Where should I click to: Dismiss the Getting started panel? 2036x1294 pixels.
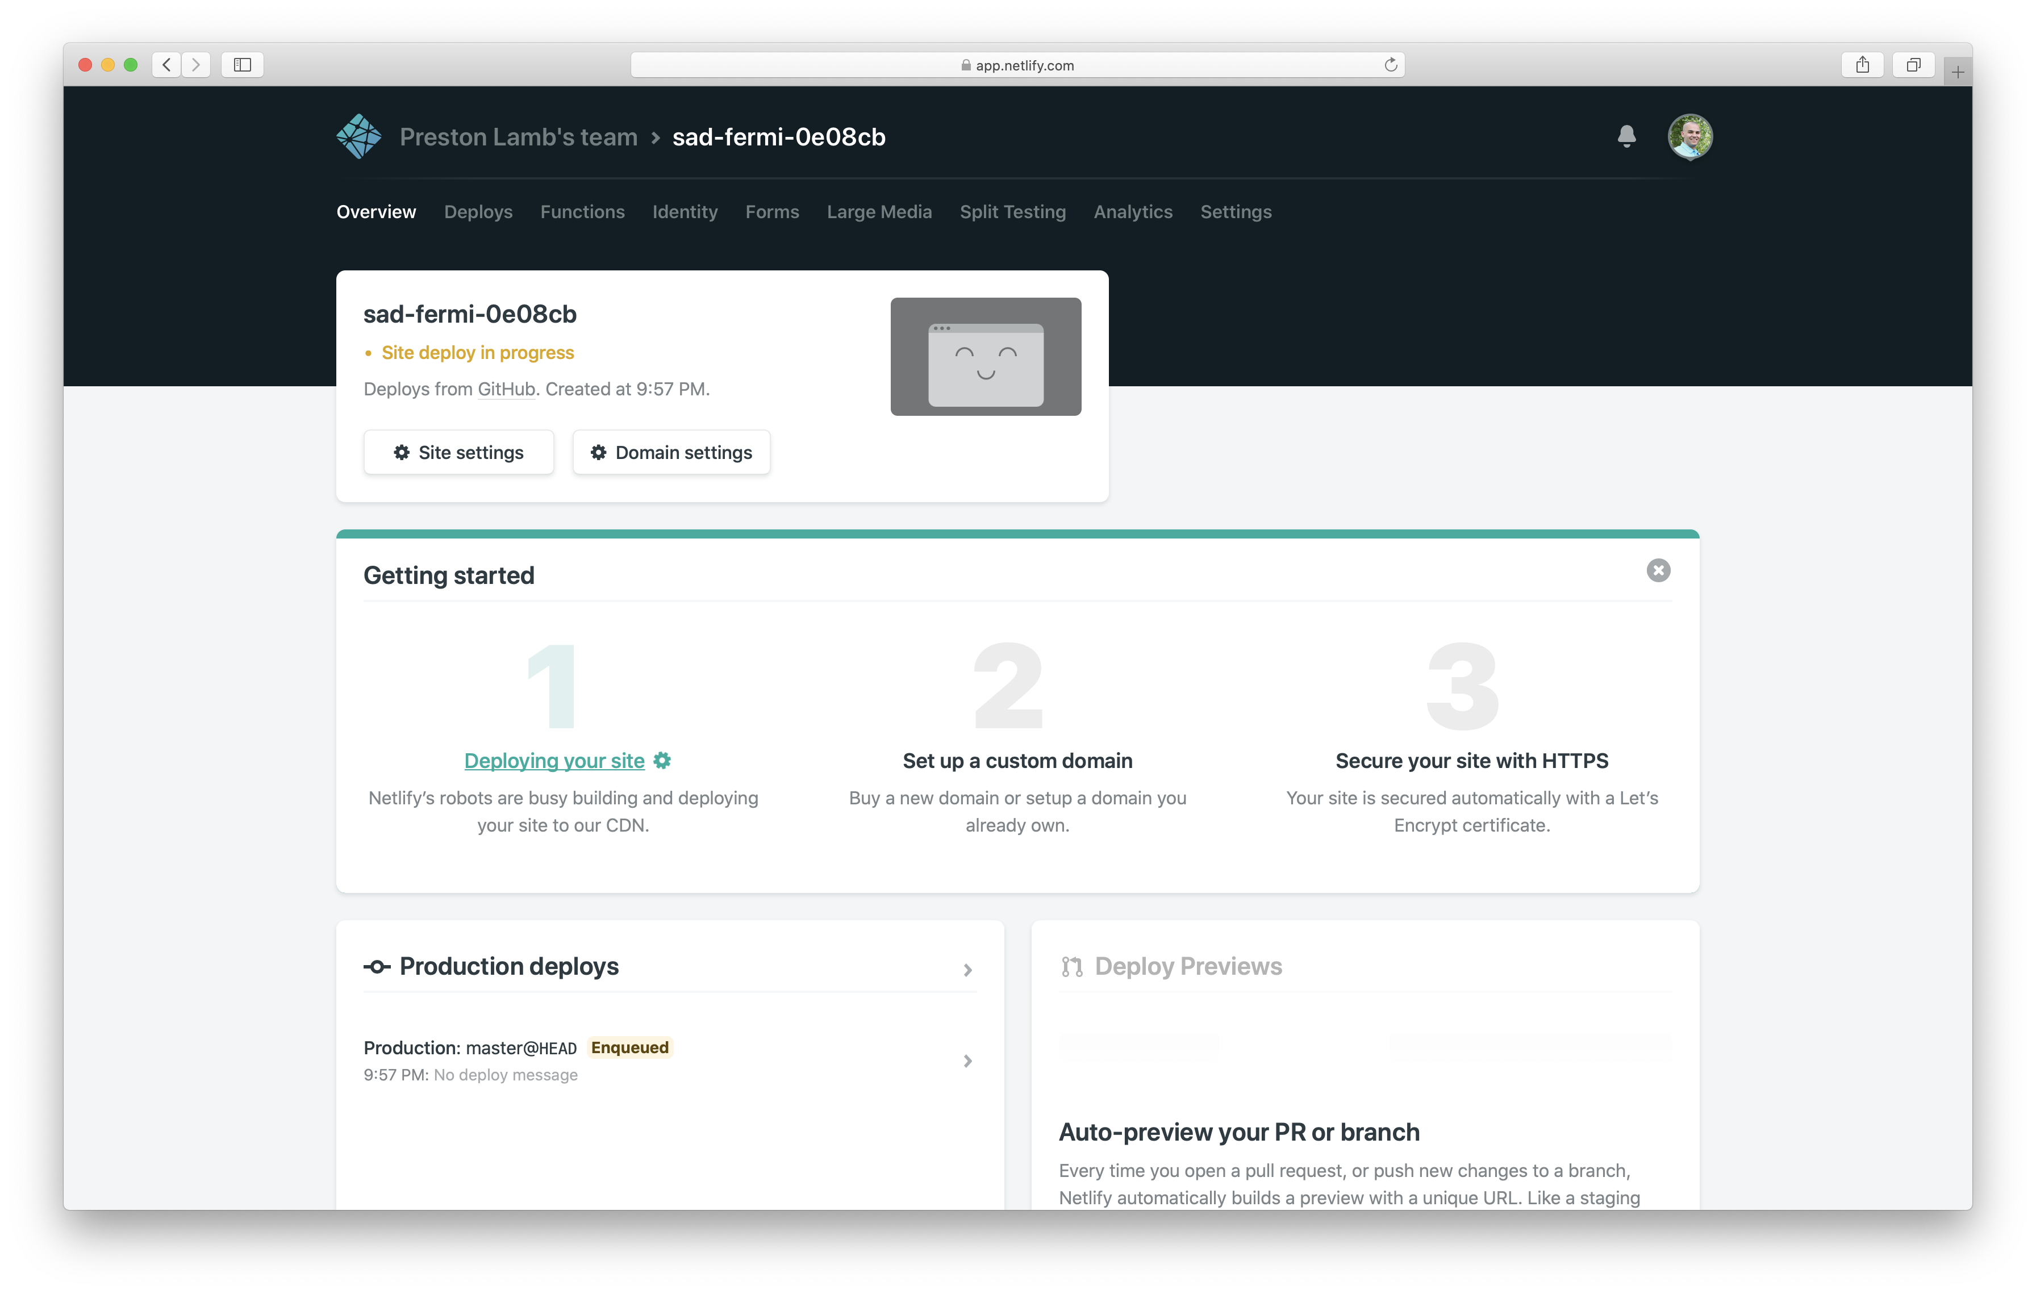click(1658, 570)
